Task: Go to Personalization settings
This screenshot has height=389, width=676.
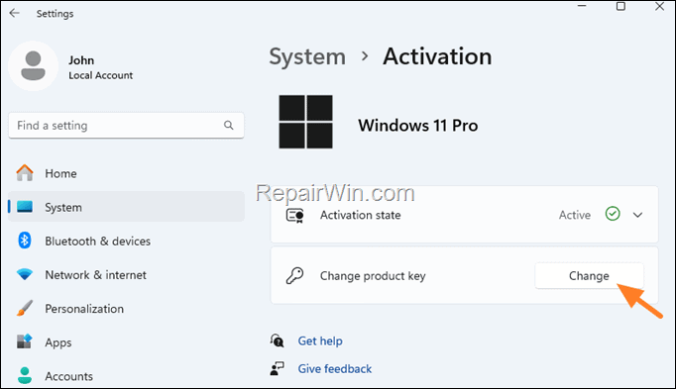Action: (x=126, y=309)
